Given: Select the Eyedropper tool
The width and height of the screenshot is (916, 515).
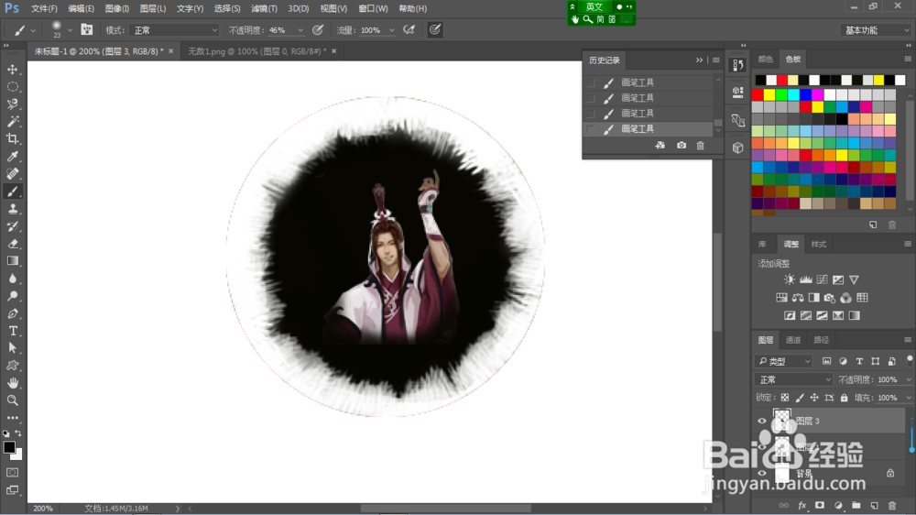Looking at the screenshot, I should pyautogui.click(x=12, y=157).
